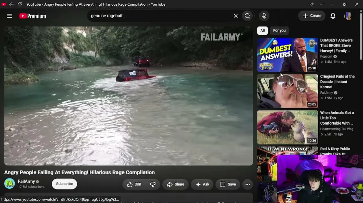Viewport: 363px width, 203px height.
Task: Click the video title Angry People Failing At Everything
Action: click(x=79, y=172)
